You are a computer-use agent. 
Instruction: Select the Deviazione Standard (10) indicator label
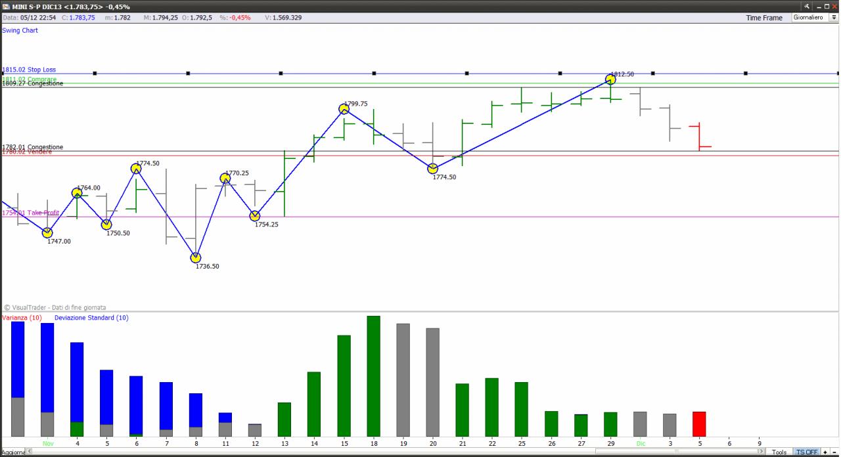coord(91,318)
